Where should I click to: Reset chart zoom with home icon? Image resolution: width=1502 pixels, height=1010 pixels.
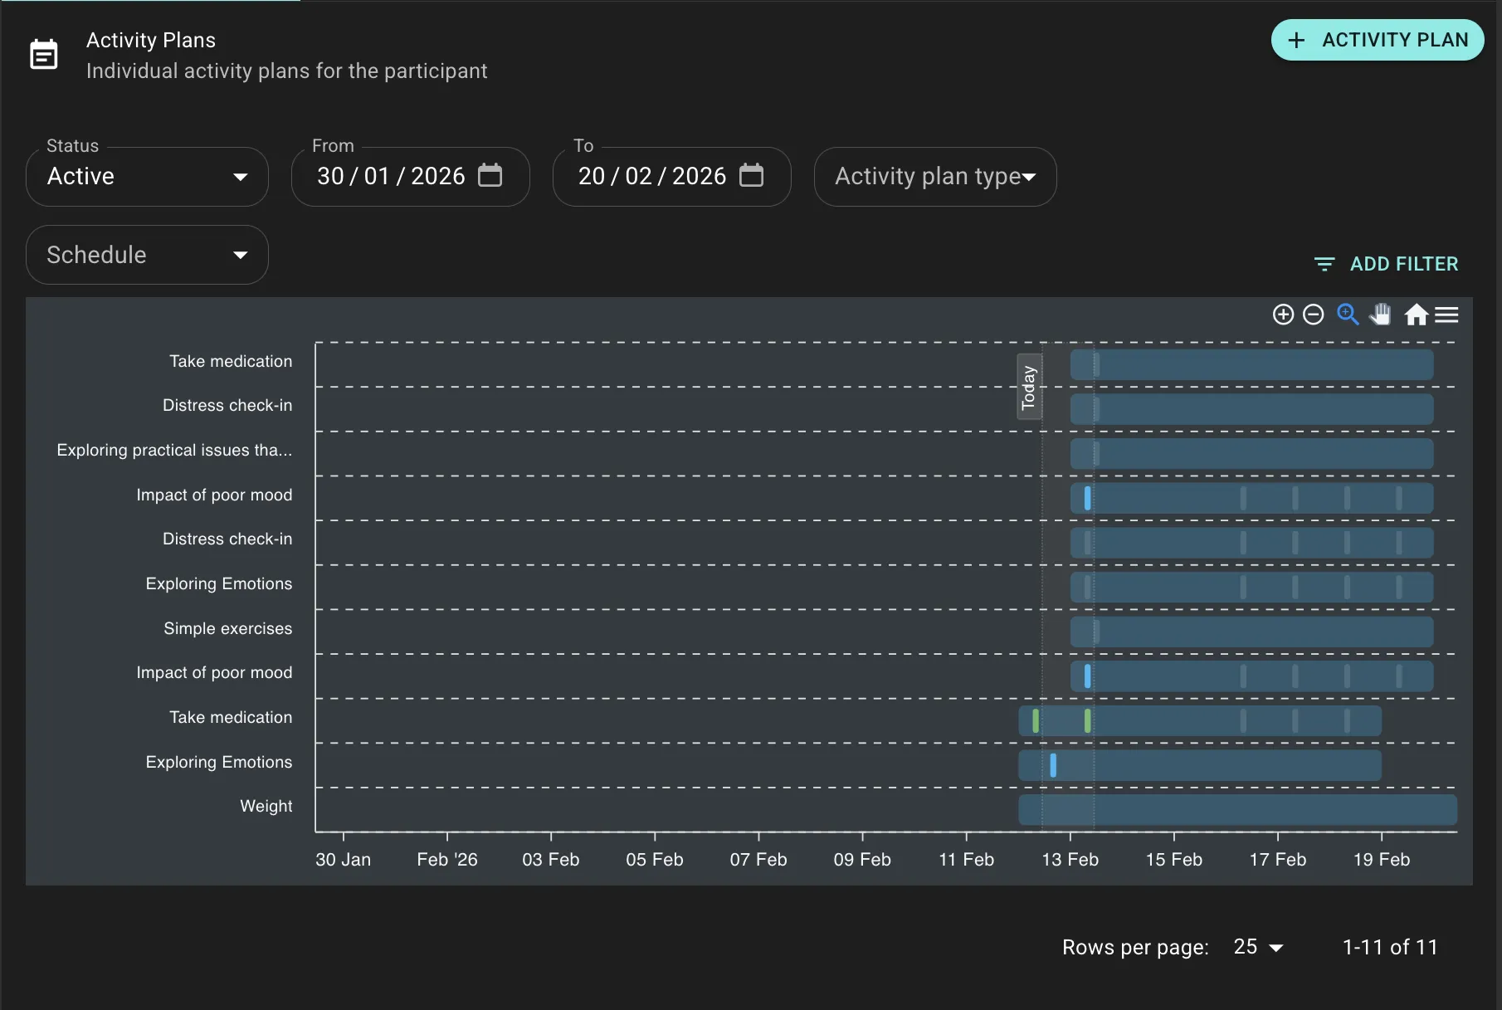1416,315
